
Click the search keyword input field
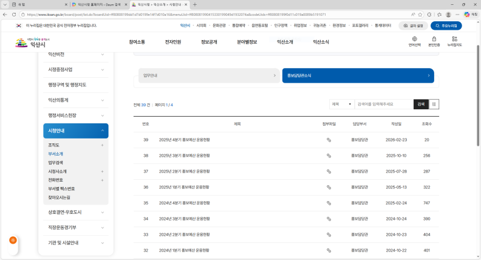[x=384, y=104]
